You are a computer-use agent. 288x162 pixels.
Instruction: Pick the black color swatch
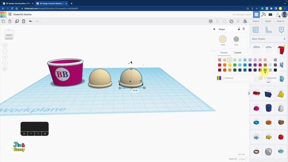(275, 70)
